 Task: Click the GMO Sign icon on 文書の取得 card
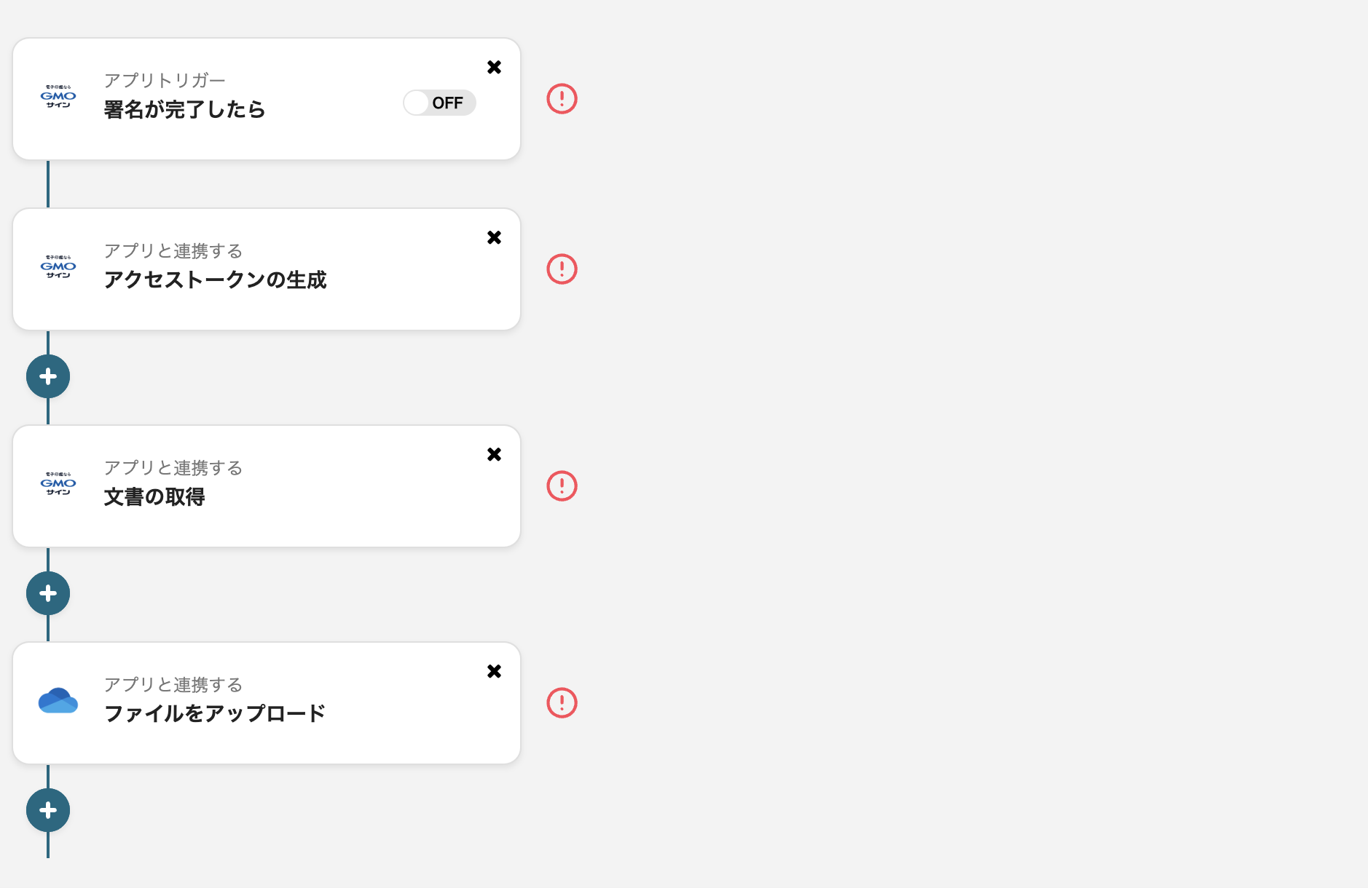58,483
